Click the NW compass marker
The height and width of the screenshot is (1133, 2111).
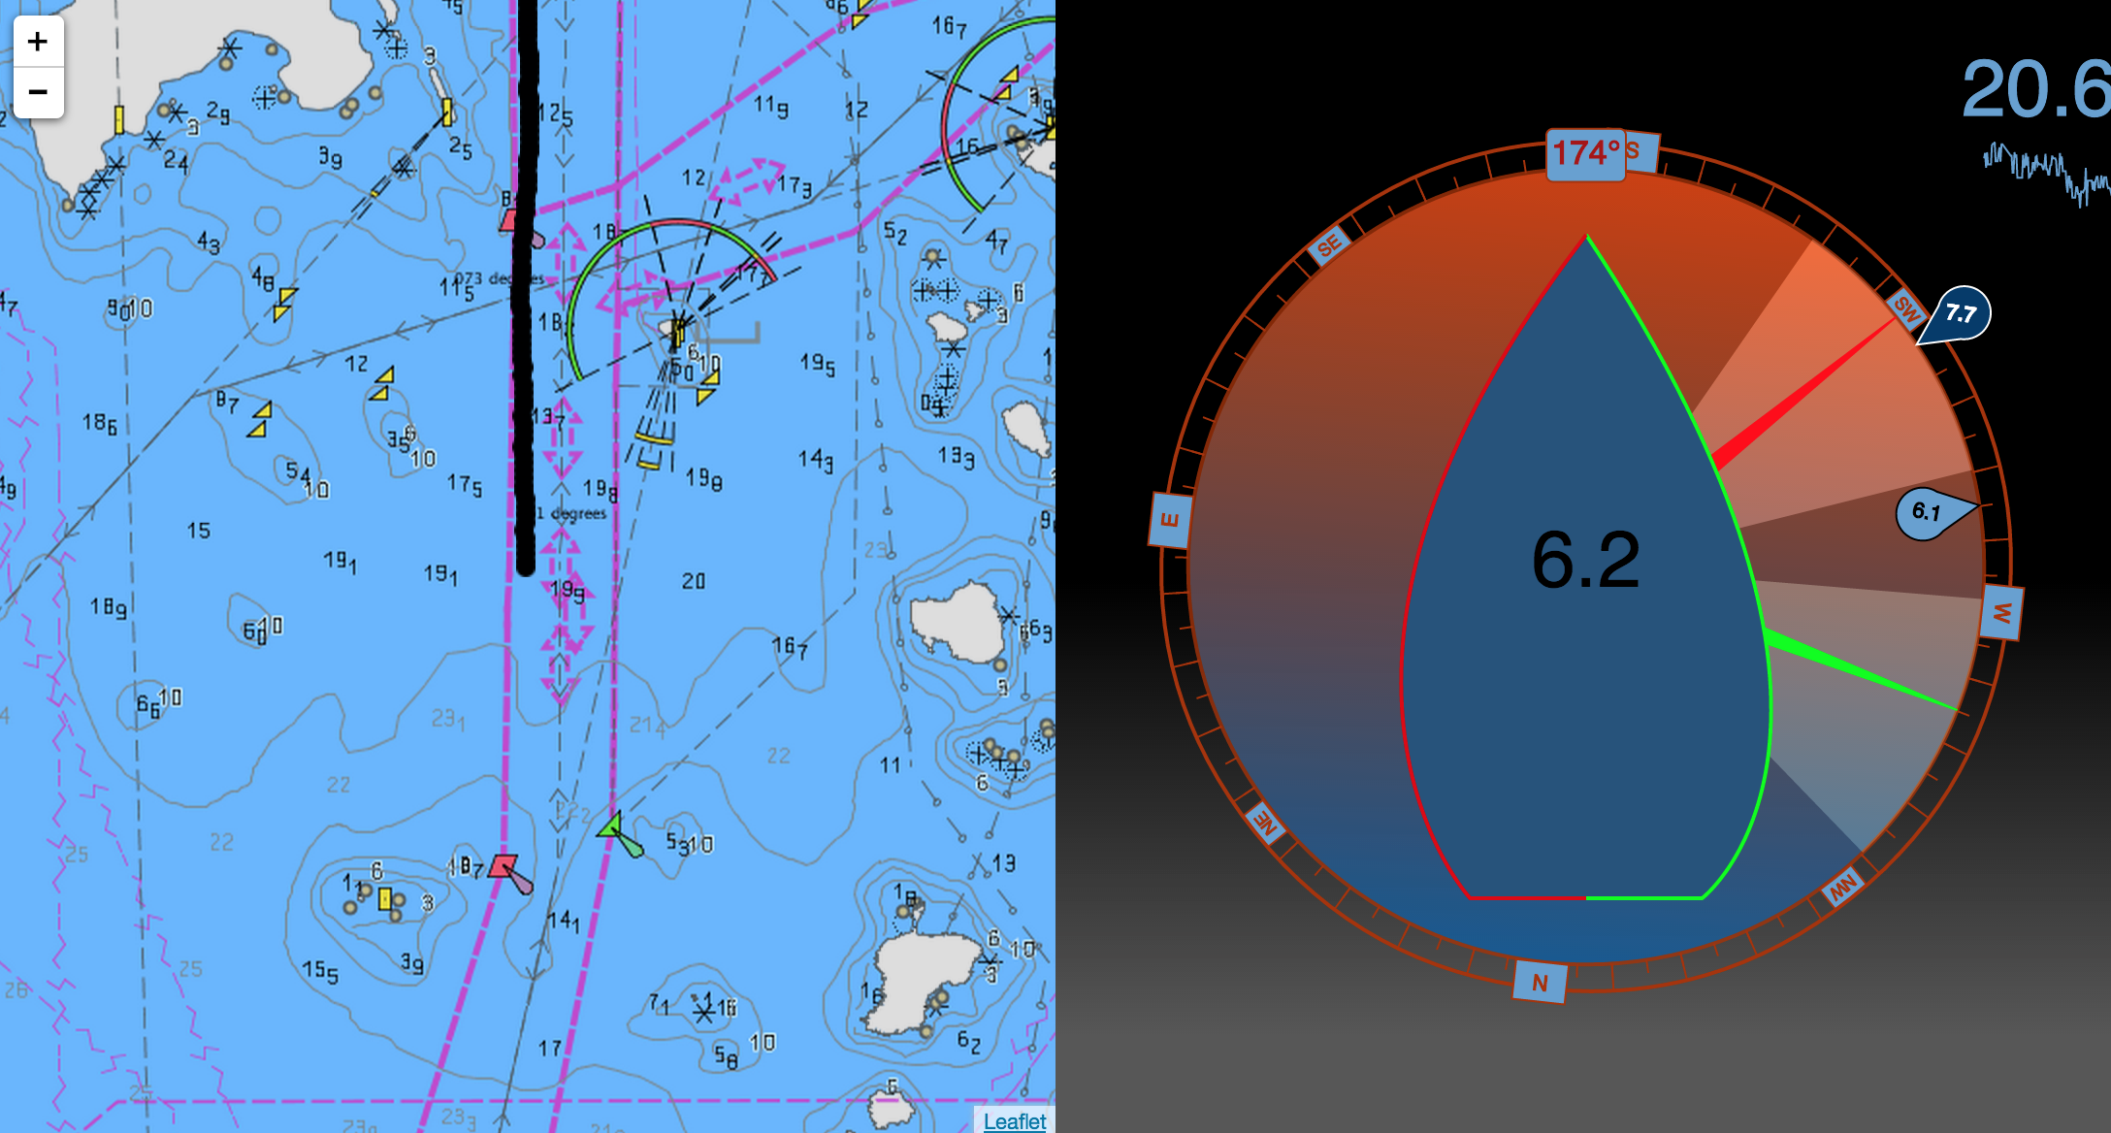(1842, 887)
